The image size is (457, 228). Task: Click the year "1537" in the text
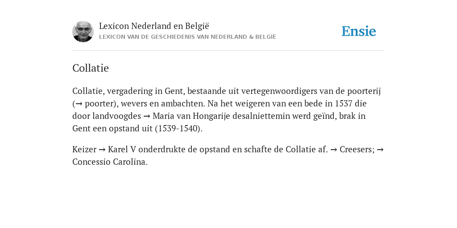[x=344, y=103]
